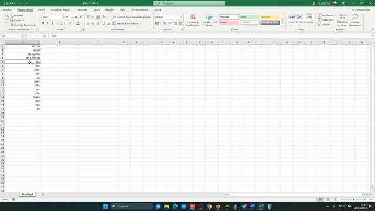Decrease font size with the smaller A
The image size is (375, 211).
click(81, 17)
